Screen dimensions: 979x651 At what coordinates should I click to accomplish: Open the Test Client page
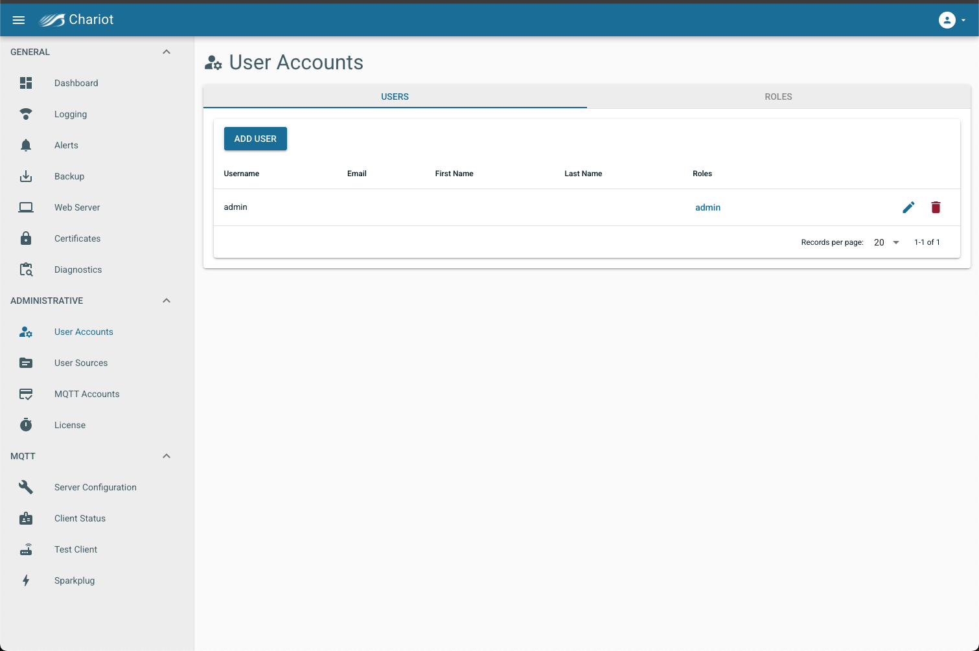(x=76, y=549)
